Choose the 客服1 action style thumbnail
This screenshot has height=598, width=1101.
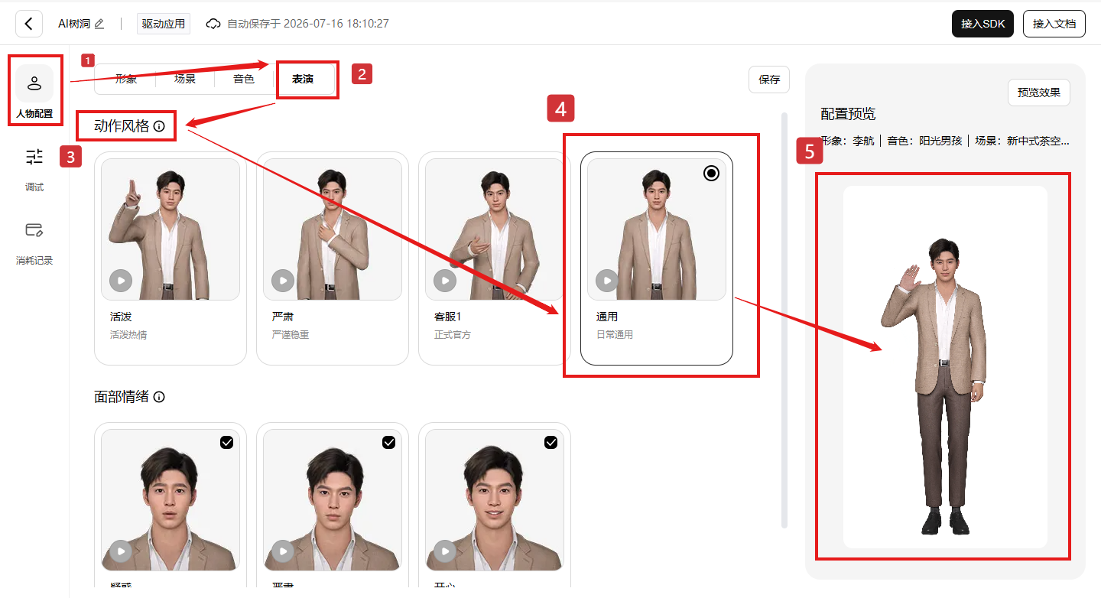click(495, 229)
